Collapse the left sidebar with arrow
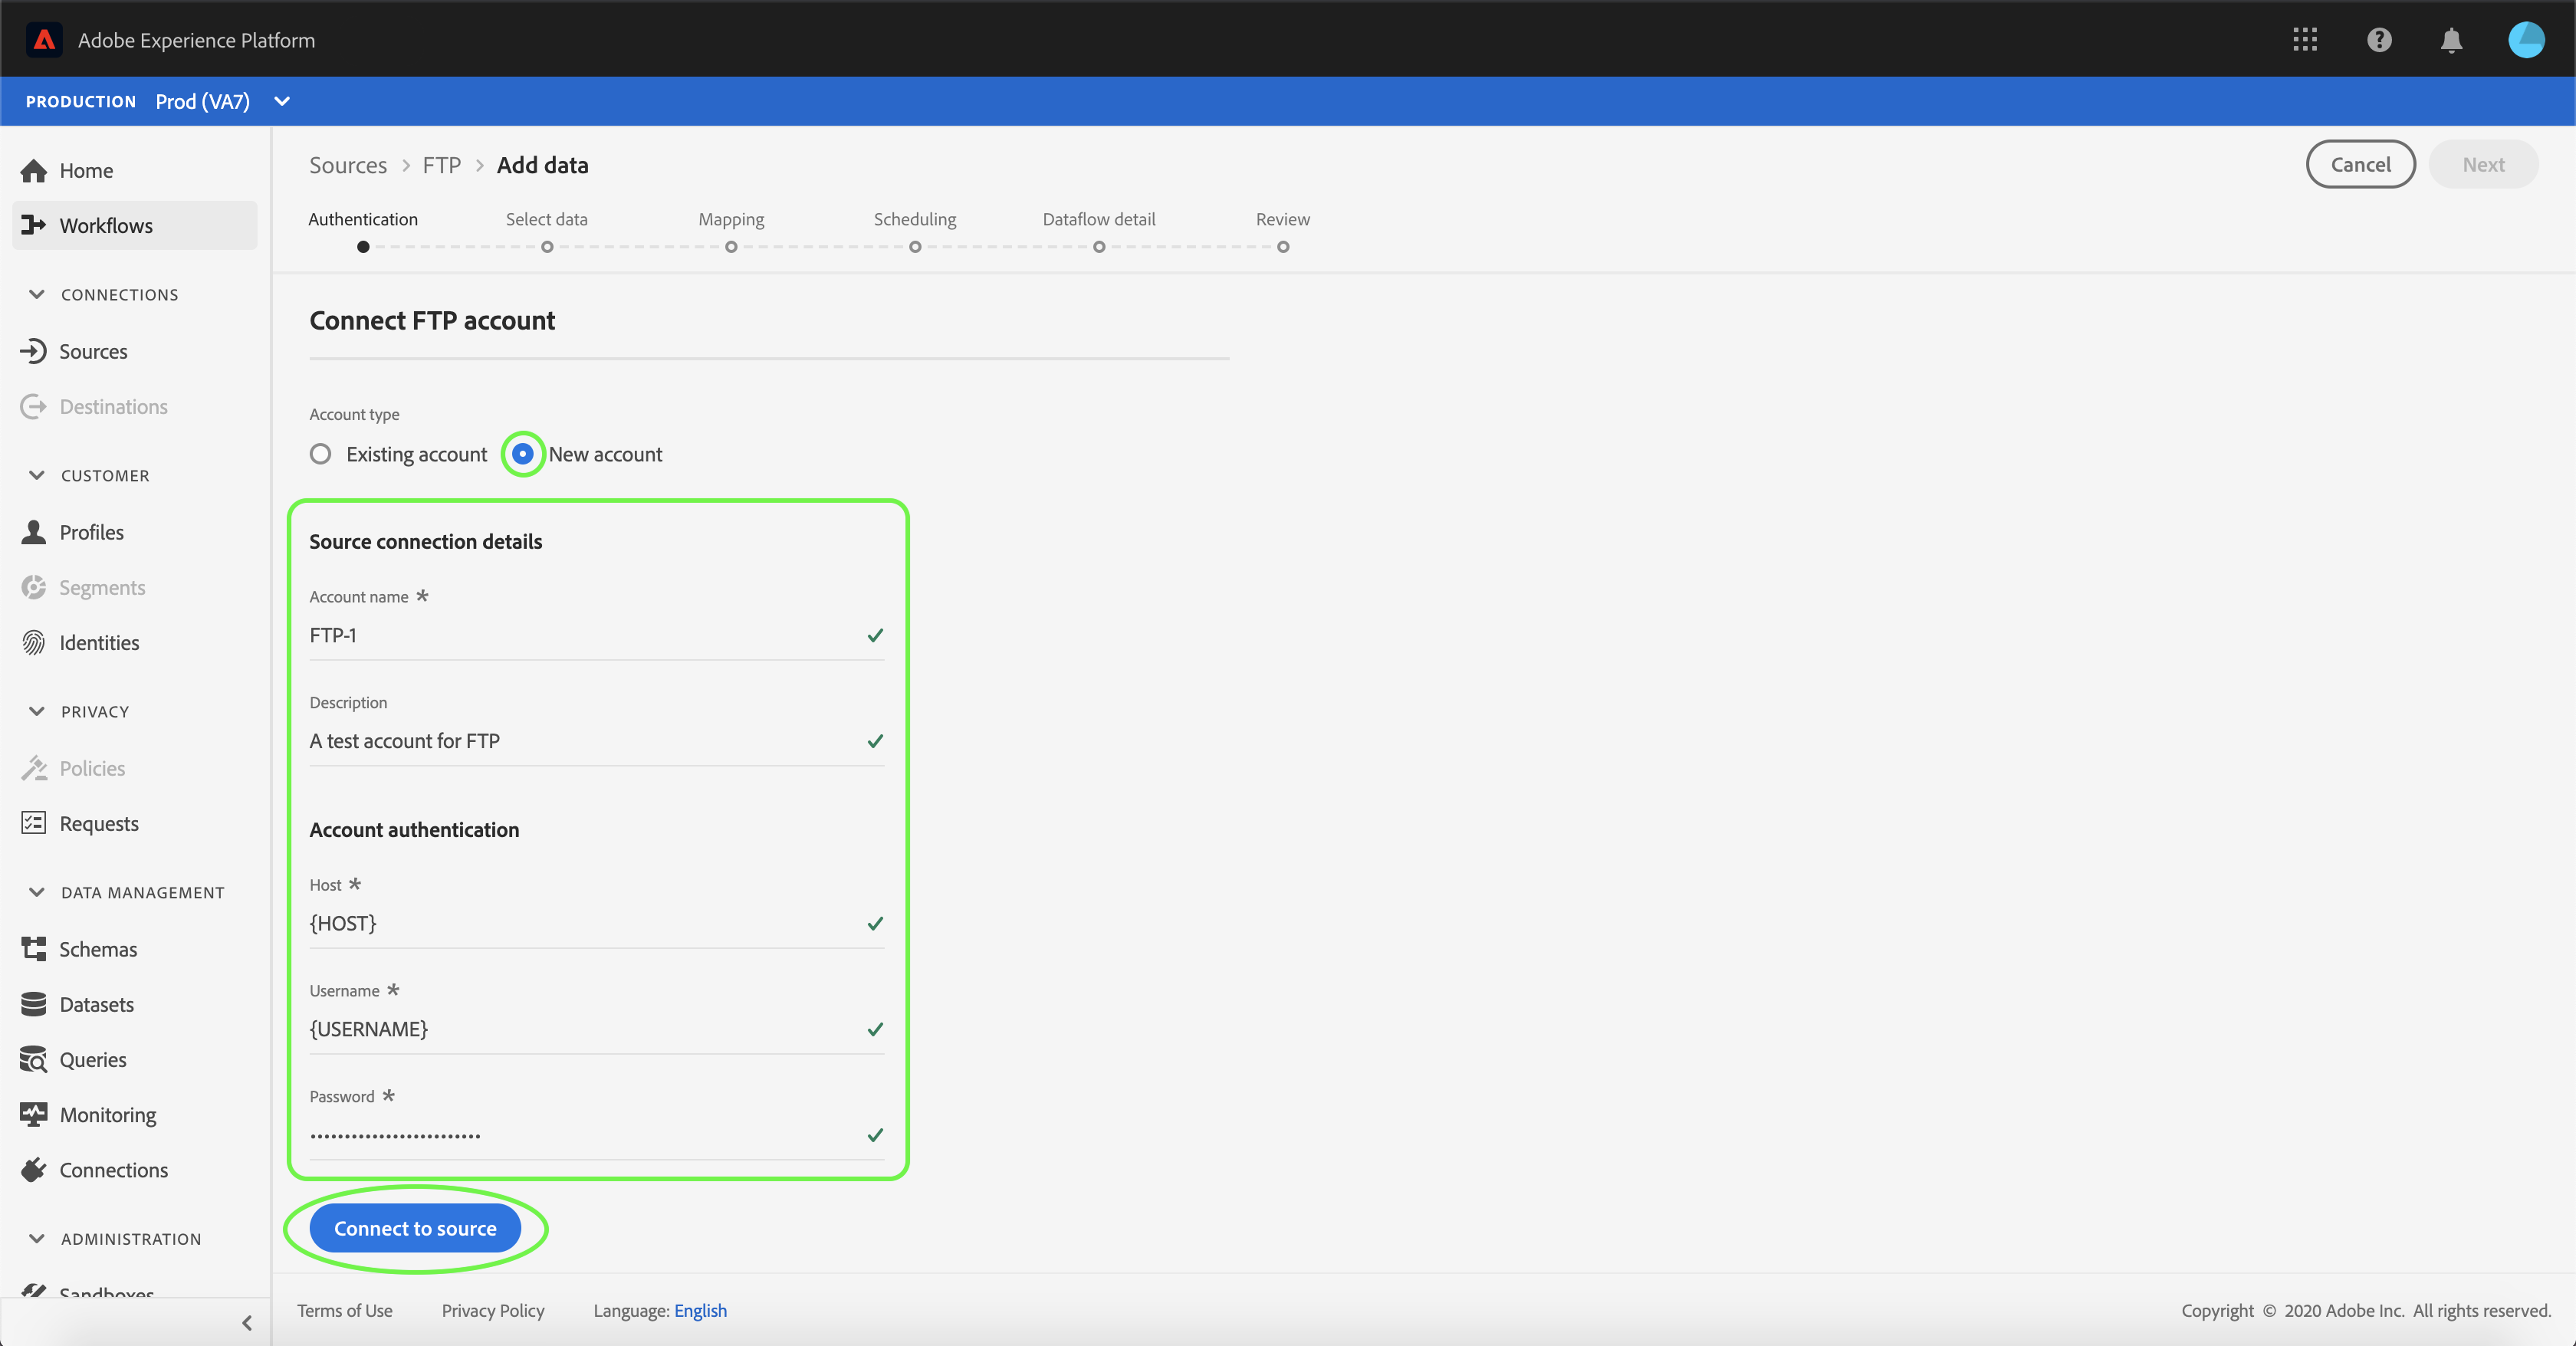The height and width of the screenshot is (1346, 2576). (x=247, y=1323)
